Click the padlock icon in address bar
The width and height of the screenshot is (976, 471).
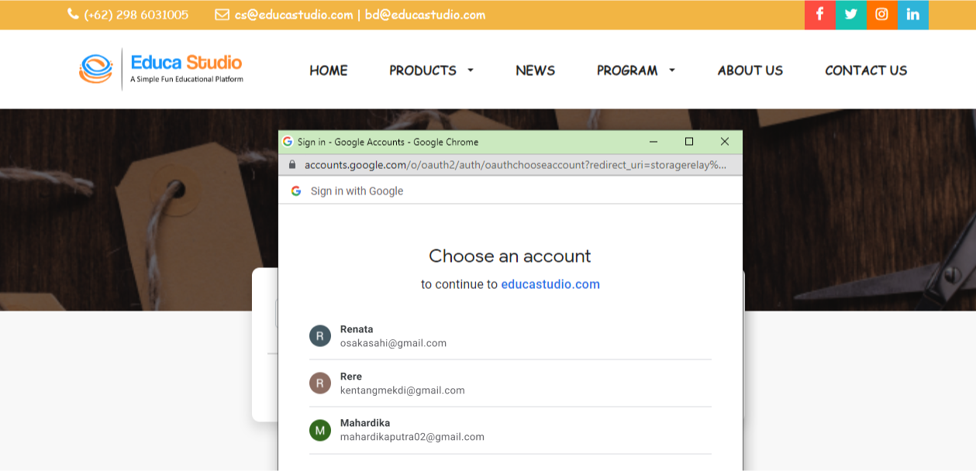292,165
